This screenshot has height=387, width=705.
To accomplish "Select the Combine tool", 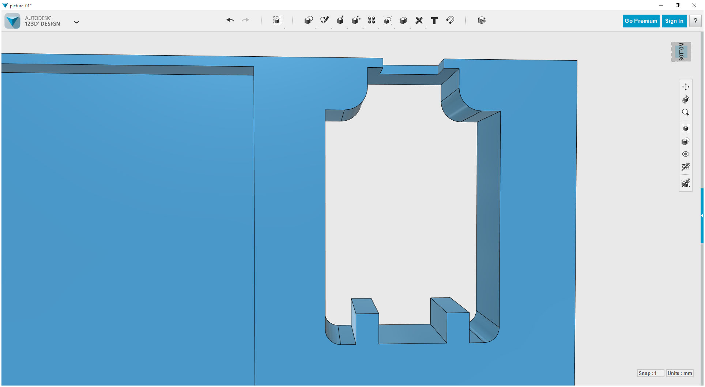I will [403, 20].
